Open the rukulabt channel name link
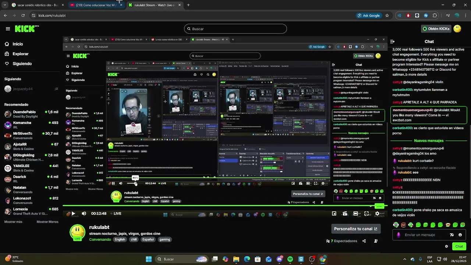 [99, 227]
